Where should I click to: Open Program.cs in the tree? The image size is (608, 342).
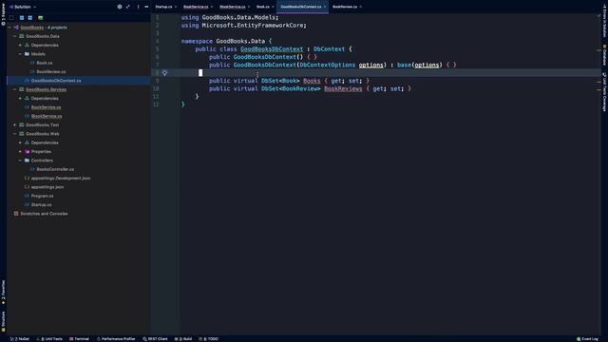click(42, 196)
